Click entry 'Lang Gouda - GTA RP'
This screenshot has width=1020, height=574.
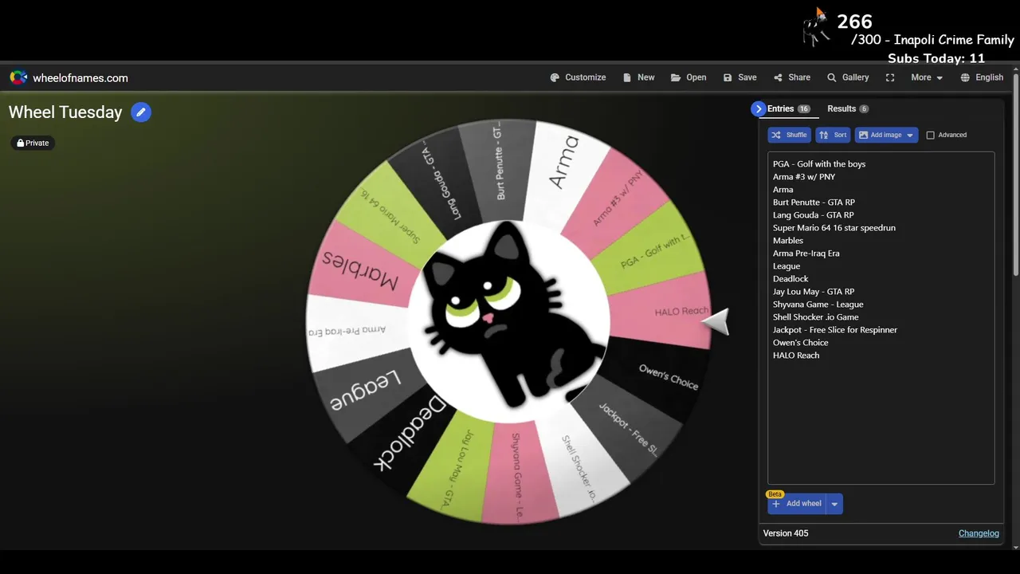(x=813, y=215)
